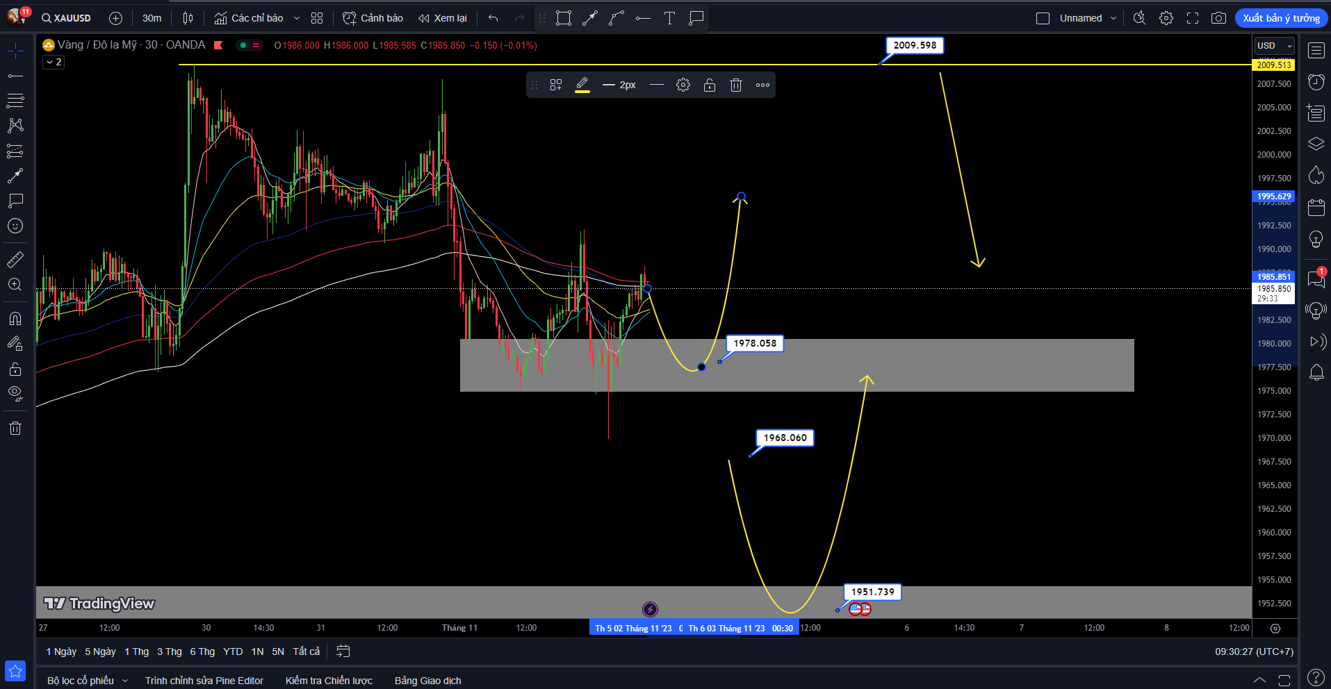Enter fullscreen mode
1331x689 pixels.
click(x=1193, y=18)
